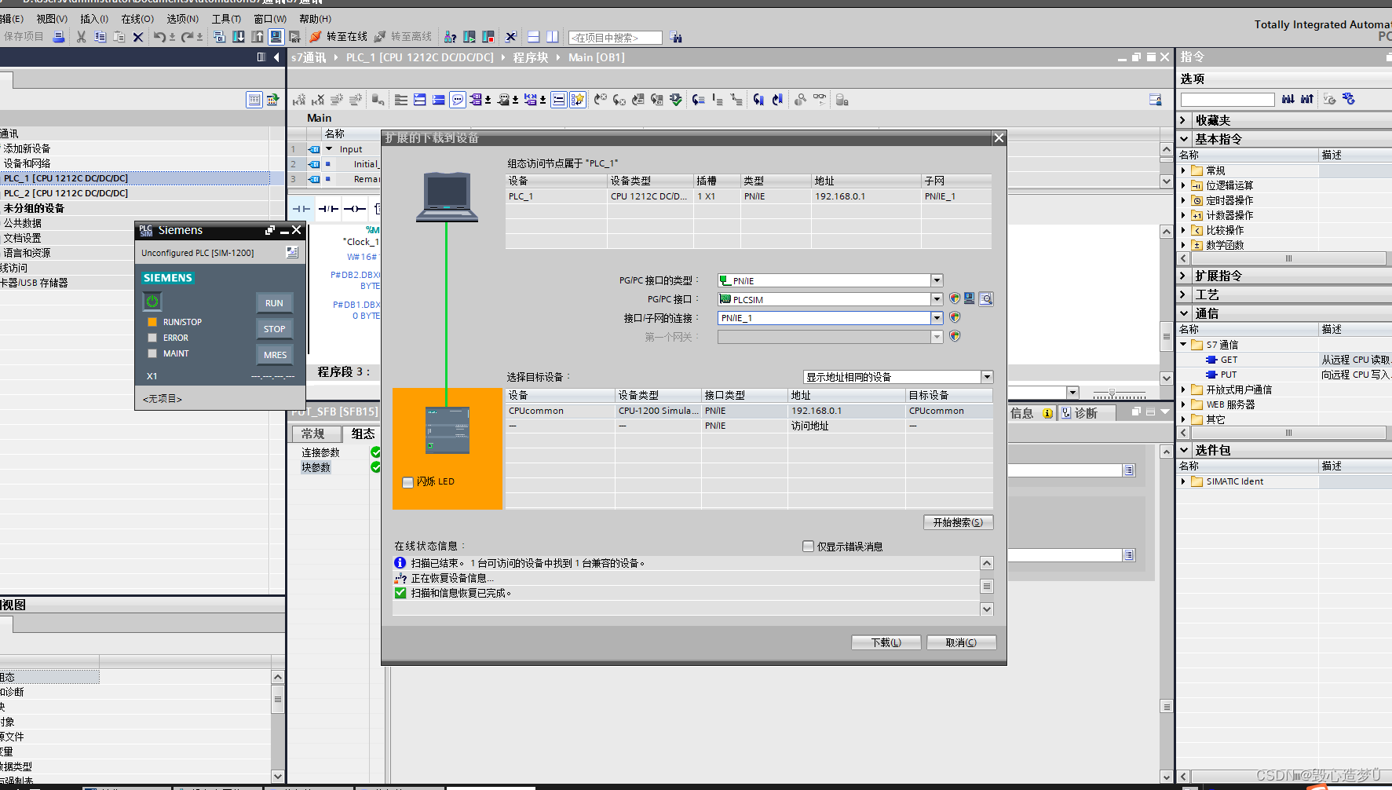
Task: Click the accessible devices icon
Action: [450, 37]
